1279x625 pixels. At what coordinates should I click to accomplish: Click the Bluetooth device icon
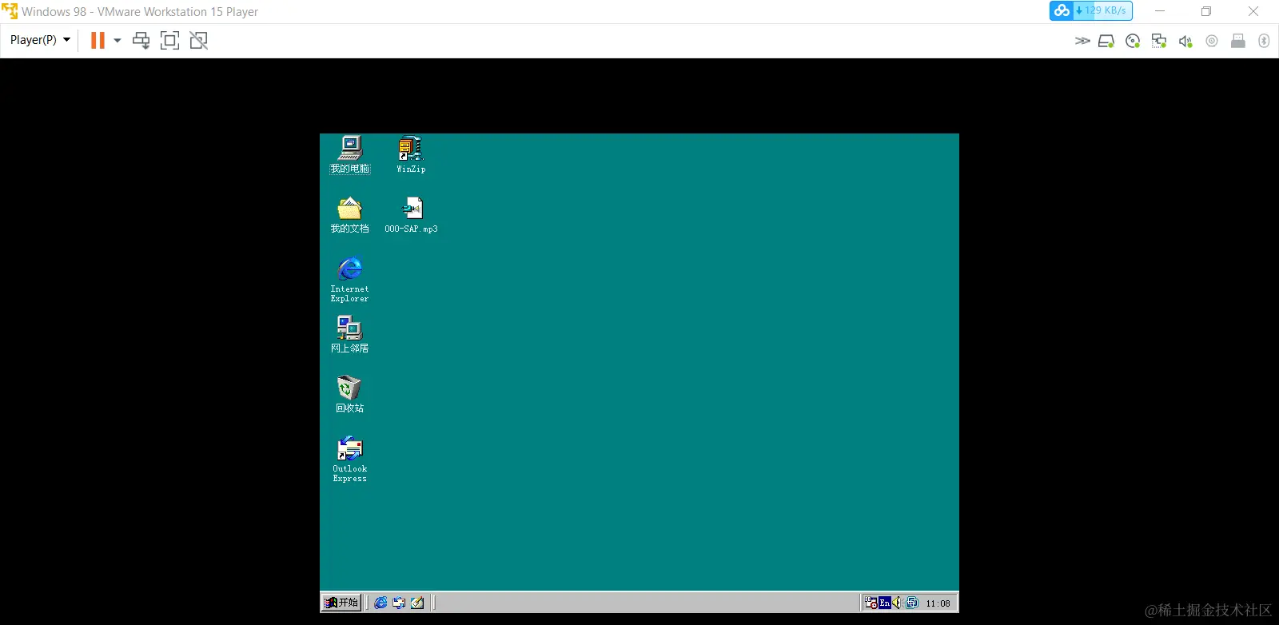coord(1264,41)
